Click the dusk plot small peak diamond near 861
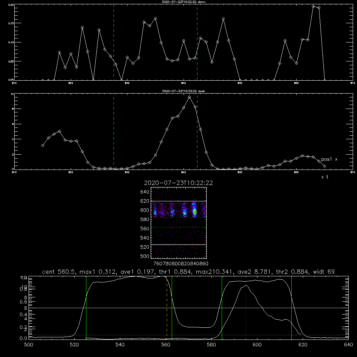 pyautogui.click(x=302, y=156)
